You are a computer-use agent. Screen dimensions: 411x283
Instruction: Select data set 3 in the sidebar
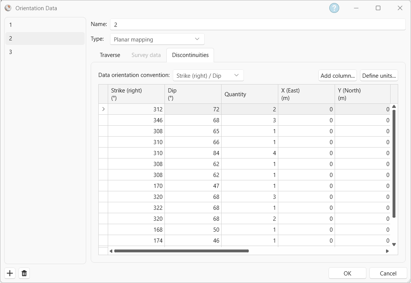(x=45, y=52)
